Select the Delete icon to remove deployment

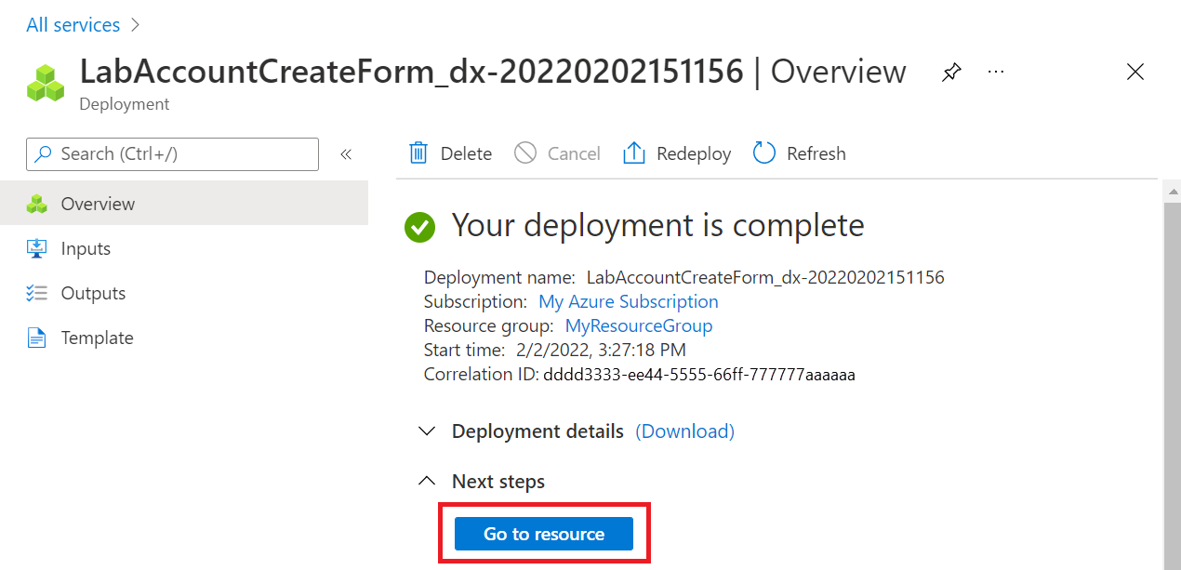click(418, 152)
